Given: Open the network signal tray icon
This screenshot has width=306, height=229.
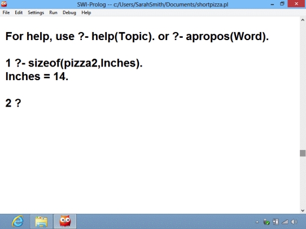Looking at the screenshot, I should (285, 222).
